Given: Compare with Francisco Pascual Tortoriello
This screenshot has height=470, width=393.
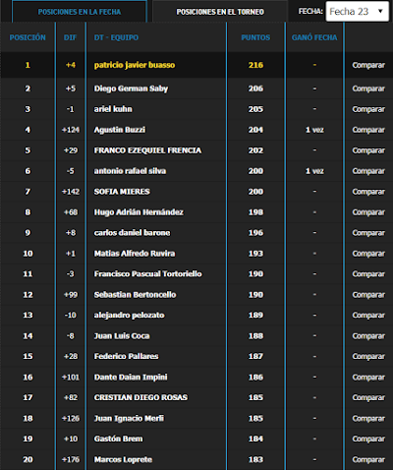Looking at the screenshot, I should (368, 274).
